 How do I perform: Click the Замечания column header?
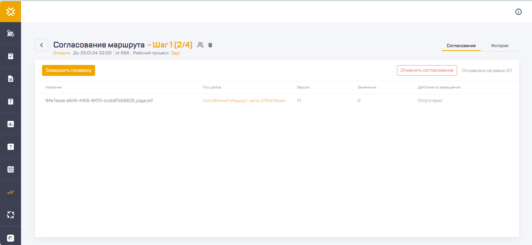click(367, 87)
